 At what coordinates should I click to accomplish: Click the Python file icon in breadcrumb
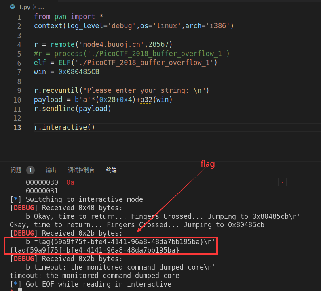pyautogui.click(x=13, y=7)
